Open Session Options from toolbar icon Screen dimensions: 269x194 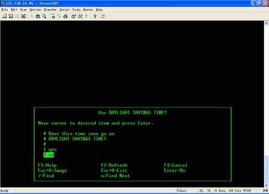click(73, 17)
